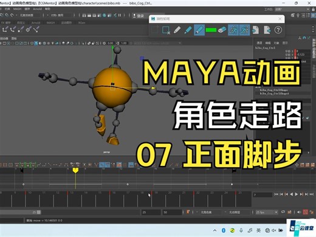Image resolution: width=316 pixels, height=237 pixels.
Task: Click the viewport gamma value field 1.00
Action: [x=124, y=43]
